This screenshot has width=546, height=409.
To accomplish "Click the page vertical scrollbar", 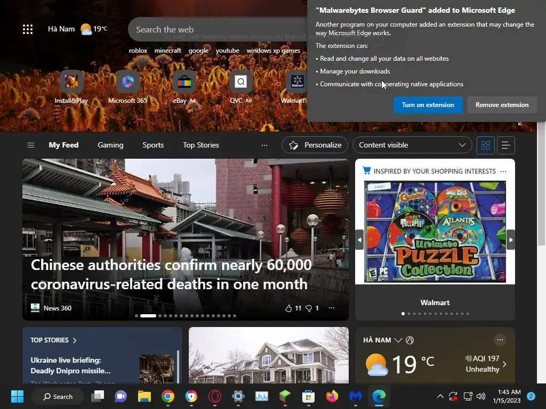I will [x=542, y=183].
